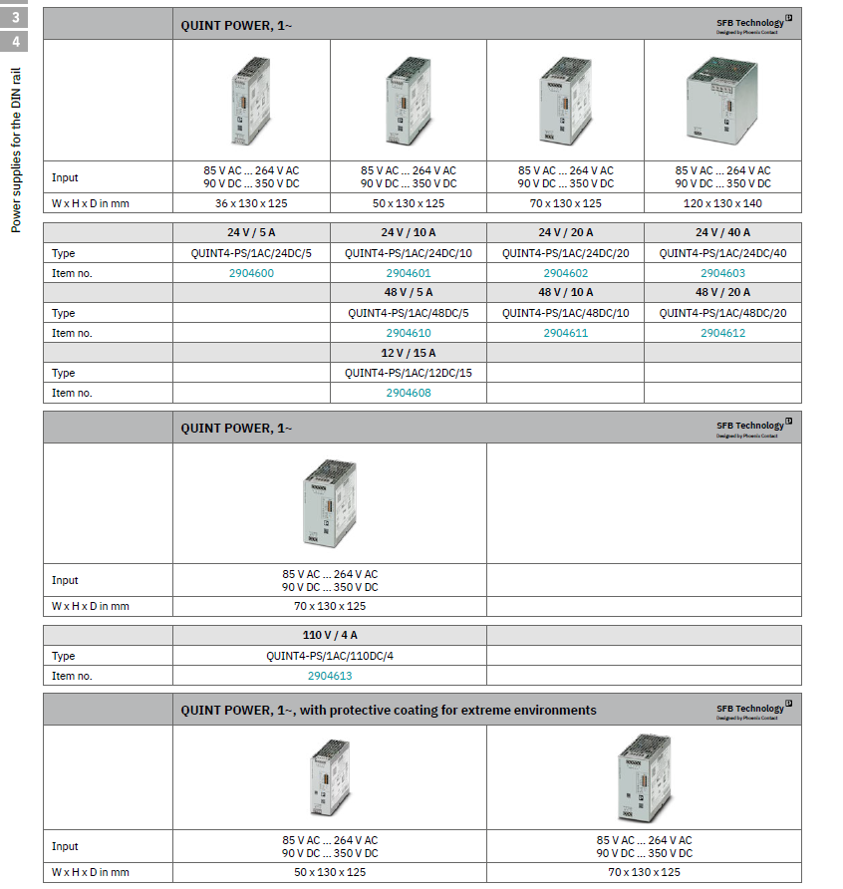Click the SFB Technology logo in the top header
This screenshot has height=889, width=843.
[x=754, y=24]
